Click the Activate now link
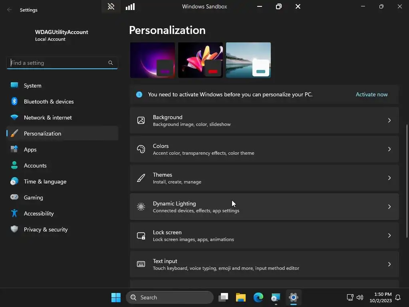This screenshot has height=307, width=409. 371,94
